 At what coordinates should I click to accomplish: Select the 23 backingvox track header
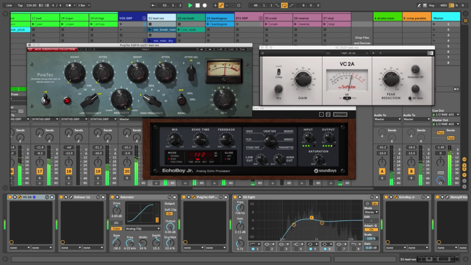point(219,18)
